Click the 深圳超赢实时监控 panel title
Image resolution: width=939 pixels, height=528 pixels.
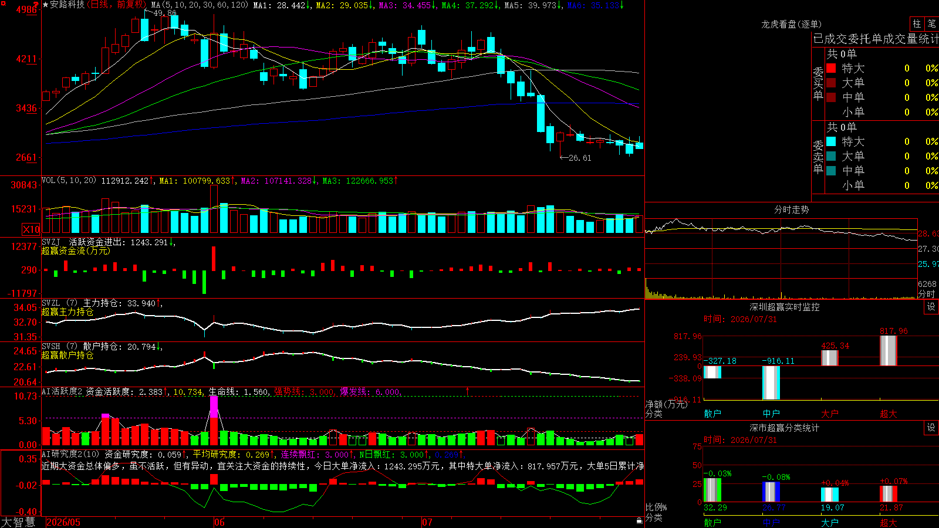coord(785,307)
